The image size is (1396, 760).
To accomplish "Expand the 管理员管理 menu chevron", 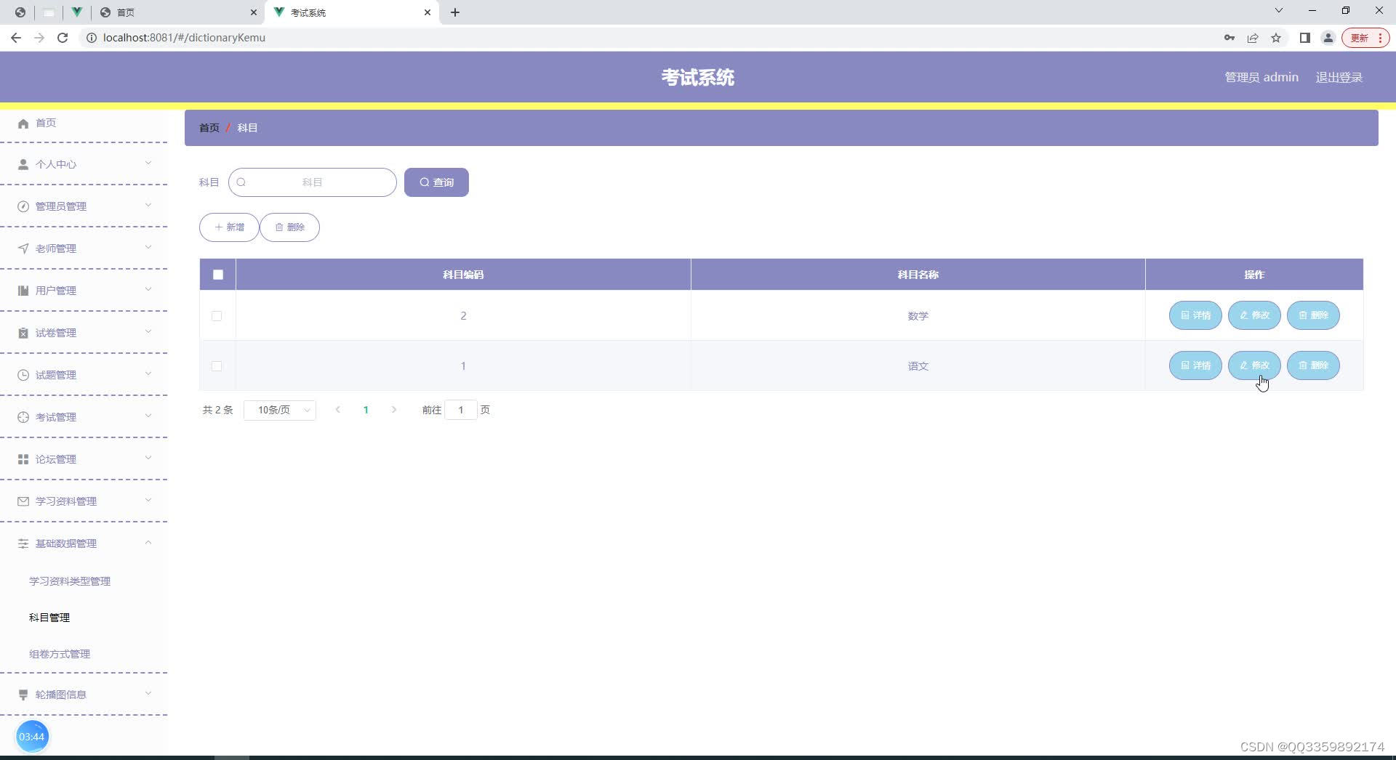I will (148, 206).
